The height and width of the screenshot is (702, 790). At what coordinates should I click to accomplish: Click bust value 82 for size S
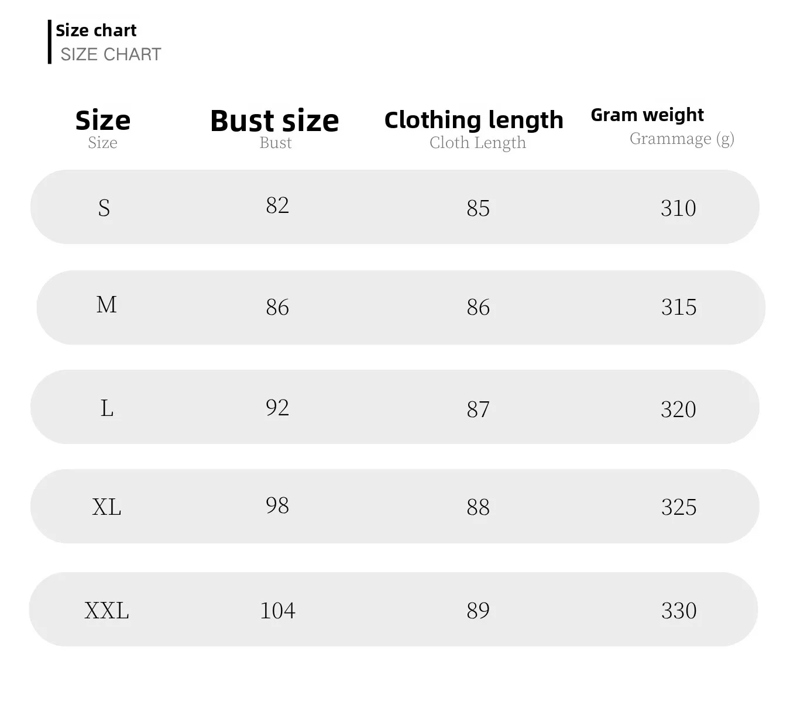(x=277, y=205)
